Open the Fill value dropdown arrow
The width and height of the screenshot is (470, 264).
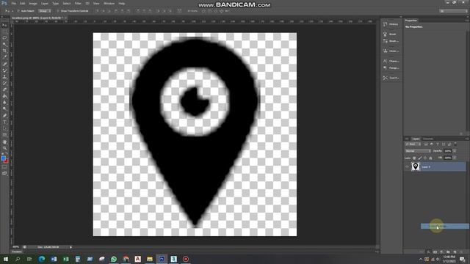[x=455, y=158]
